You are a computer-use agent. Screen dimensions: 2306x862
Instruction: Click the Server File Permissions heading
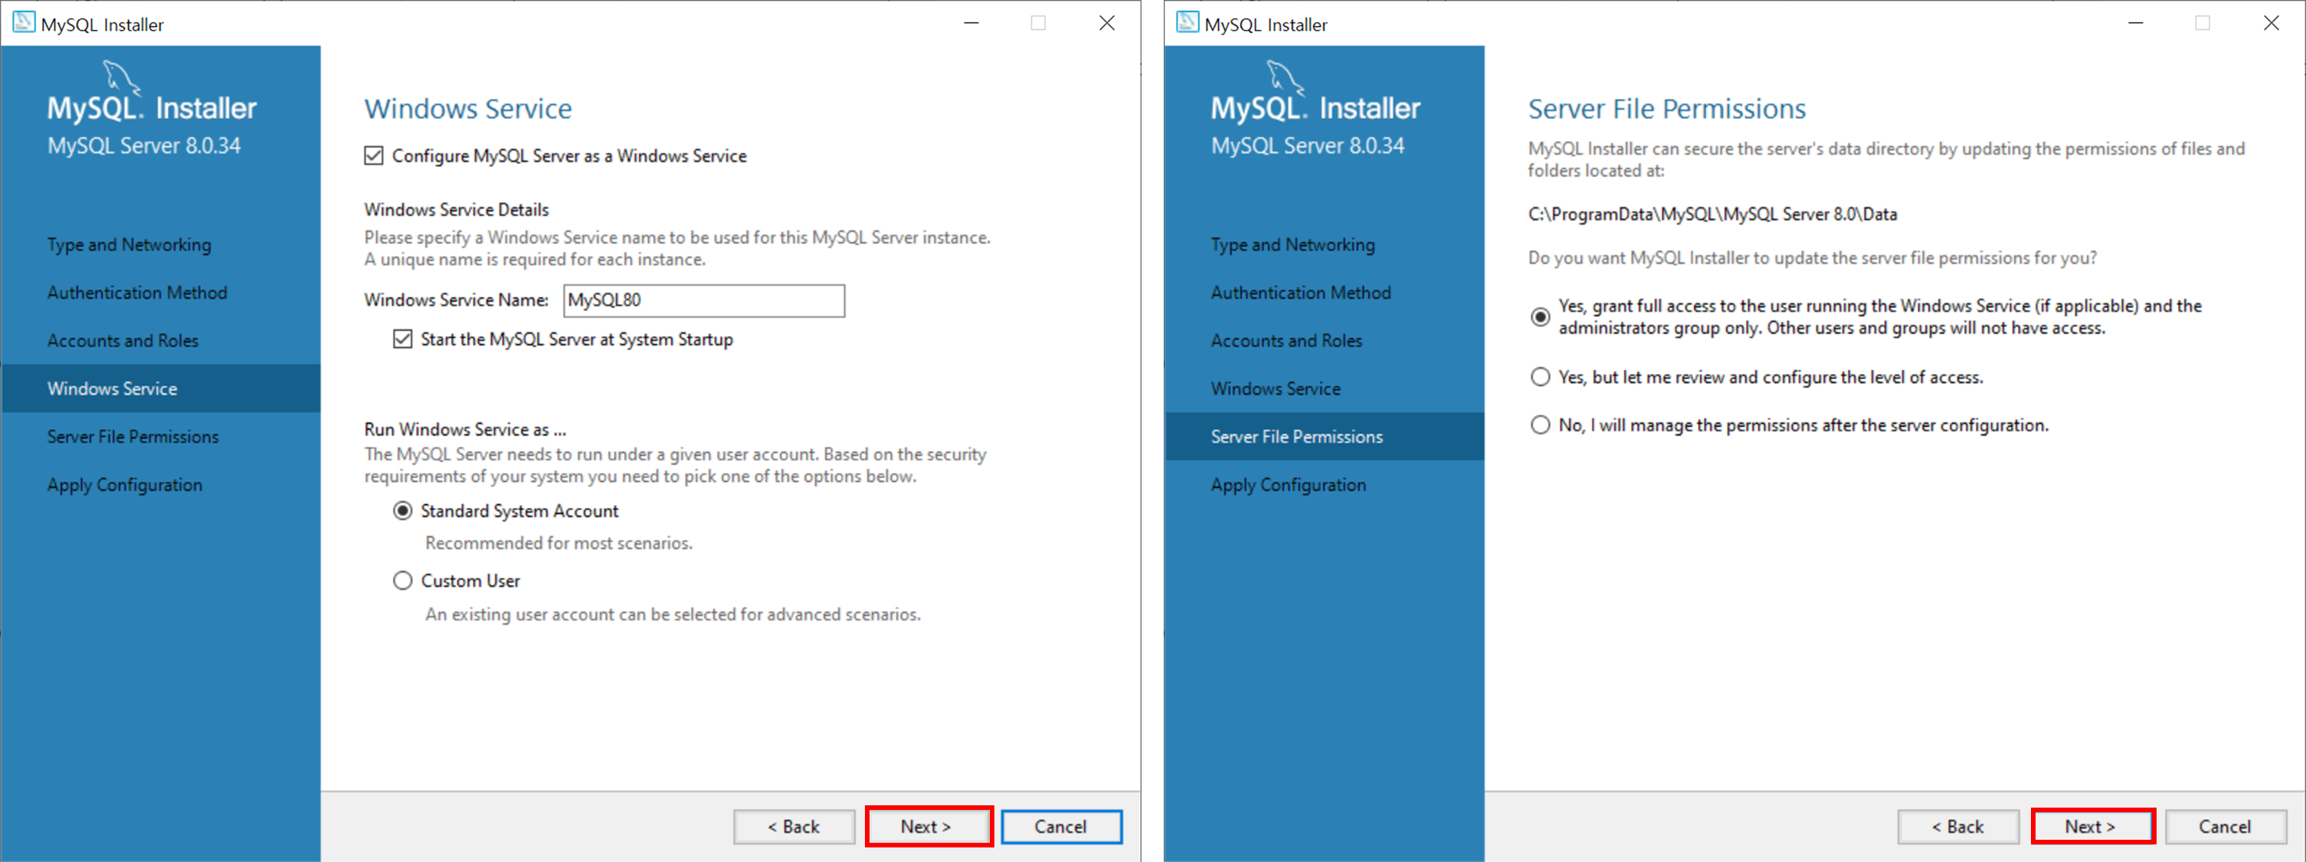point(1667,108)
